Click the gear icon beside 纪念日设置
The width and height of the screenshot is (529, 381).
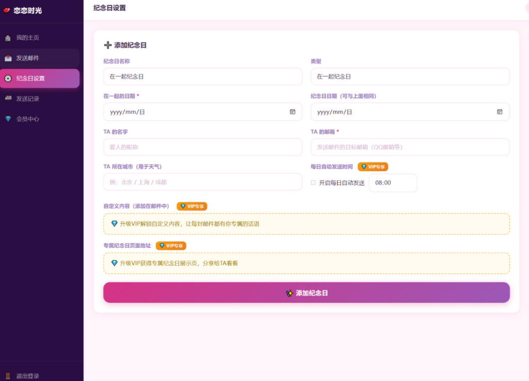(x=8, y=78)
